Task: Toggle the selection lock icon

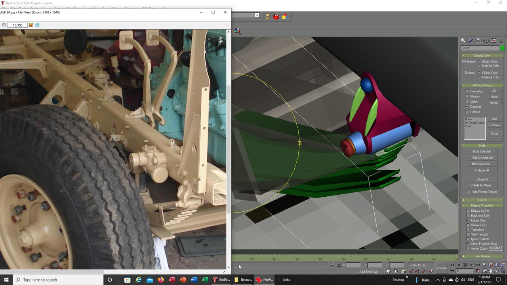Action: pos(332,265)
